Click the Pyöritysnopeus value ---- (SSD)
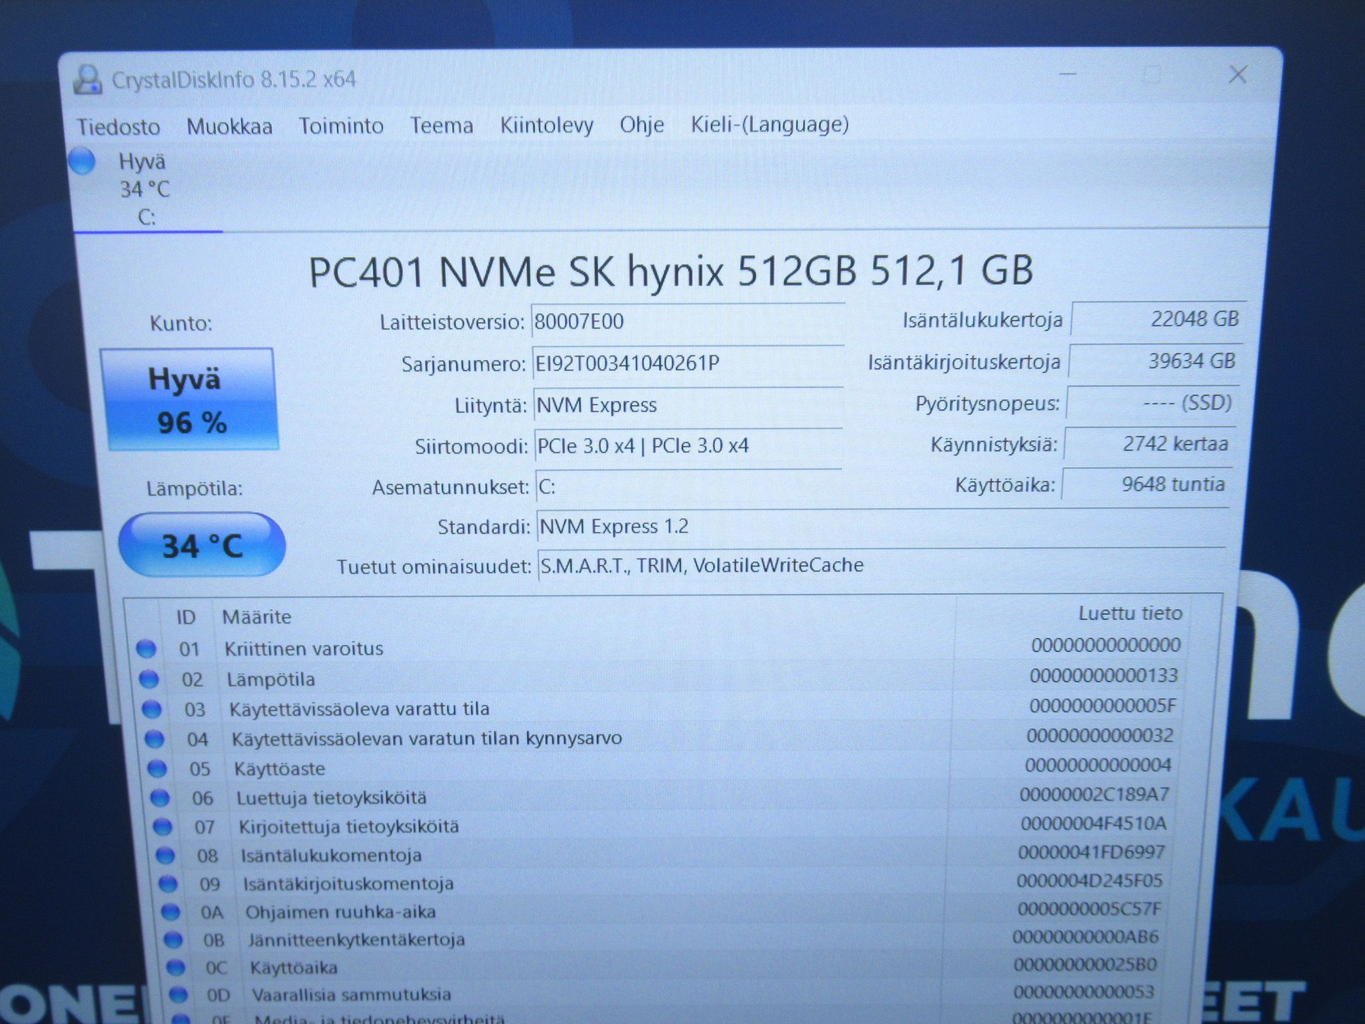This screenshot has width=1365, height=1024. [1152, 403]
